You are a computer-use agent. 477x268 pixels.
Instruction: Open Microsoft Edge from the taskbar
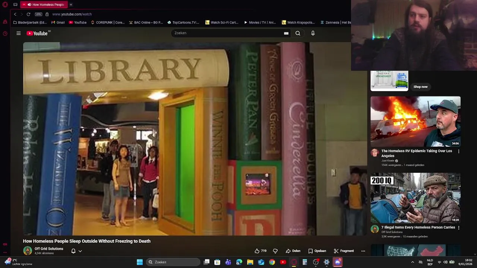[x=239, y=262]
